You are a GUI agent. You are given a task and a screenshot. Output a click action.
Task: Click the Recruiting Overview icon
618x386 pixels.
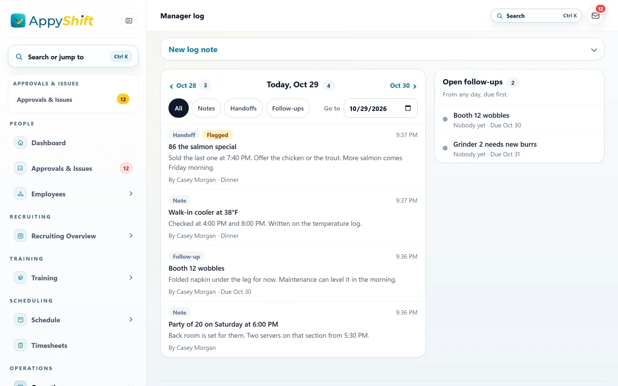click(x=20, y=236)
